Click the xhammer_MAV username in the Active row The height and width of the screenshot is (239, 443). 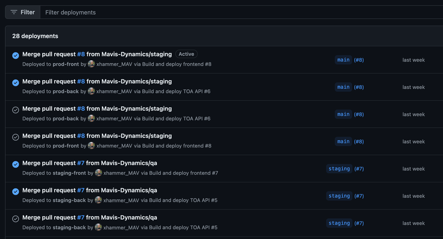click(x=114, y=64)
